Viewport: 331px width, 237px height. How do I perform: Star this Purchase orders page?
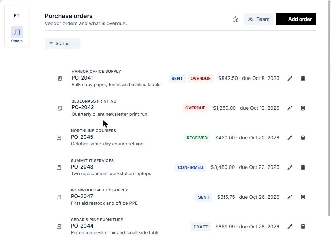[235, 19]
